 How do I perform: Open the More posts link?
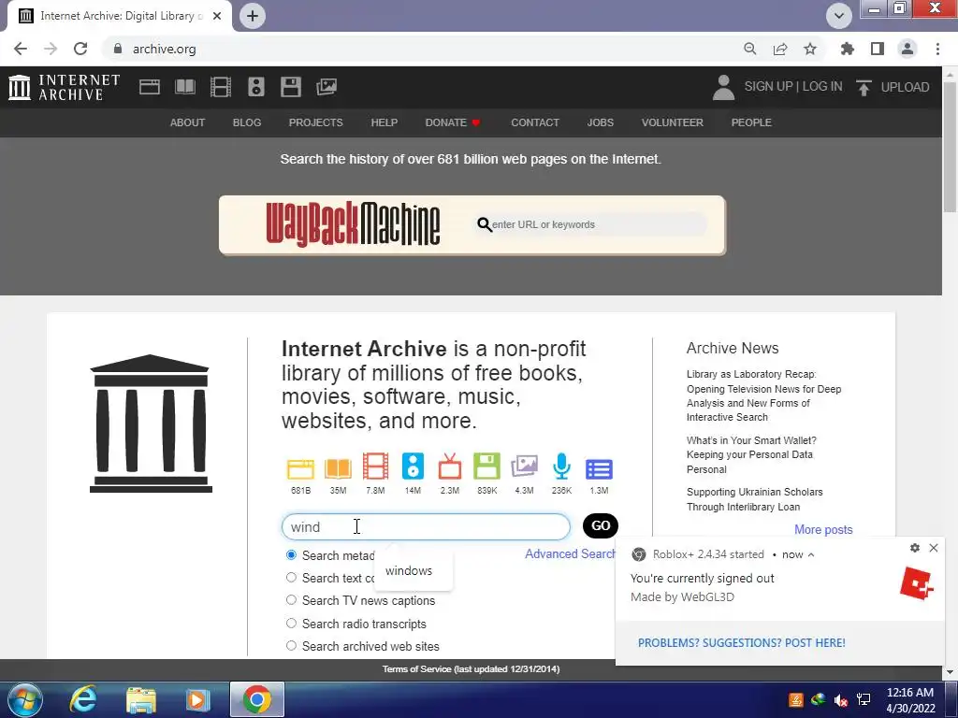tap(823, 529)
